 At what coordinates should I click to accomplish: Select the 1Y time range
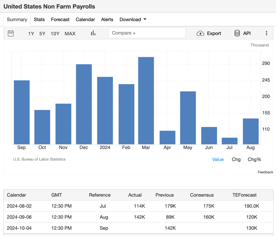[31, 34]
